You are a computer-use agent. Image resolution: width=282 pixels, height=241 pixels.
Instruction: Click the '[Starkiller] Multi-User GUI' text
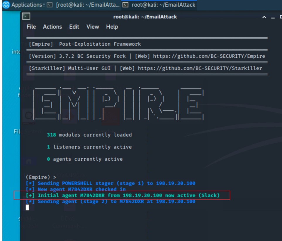pyautogui.click(x=69, y=68)
